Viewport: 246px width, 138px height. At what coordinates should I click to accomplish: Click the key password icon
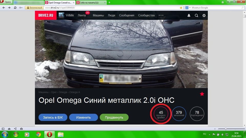click(x=21, y=7)
